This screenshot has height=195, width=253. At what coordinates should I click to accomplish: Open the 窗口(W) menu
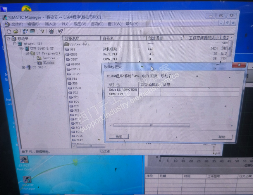tap(114, 24)
